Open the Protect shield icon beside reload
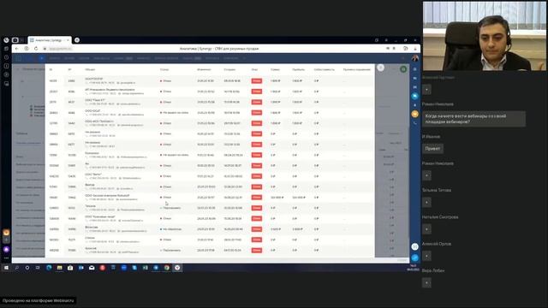The image size is (548, 308). pos(27,49)
